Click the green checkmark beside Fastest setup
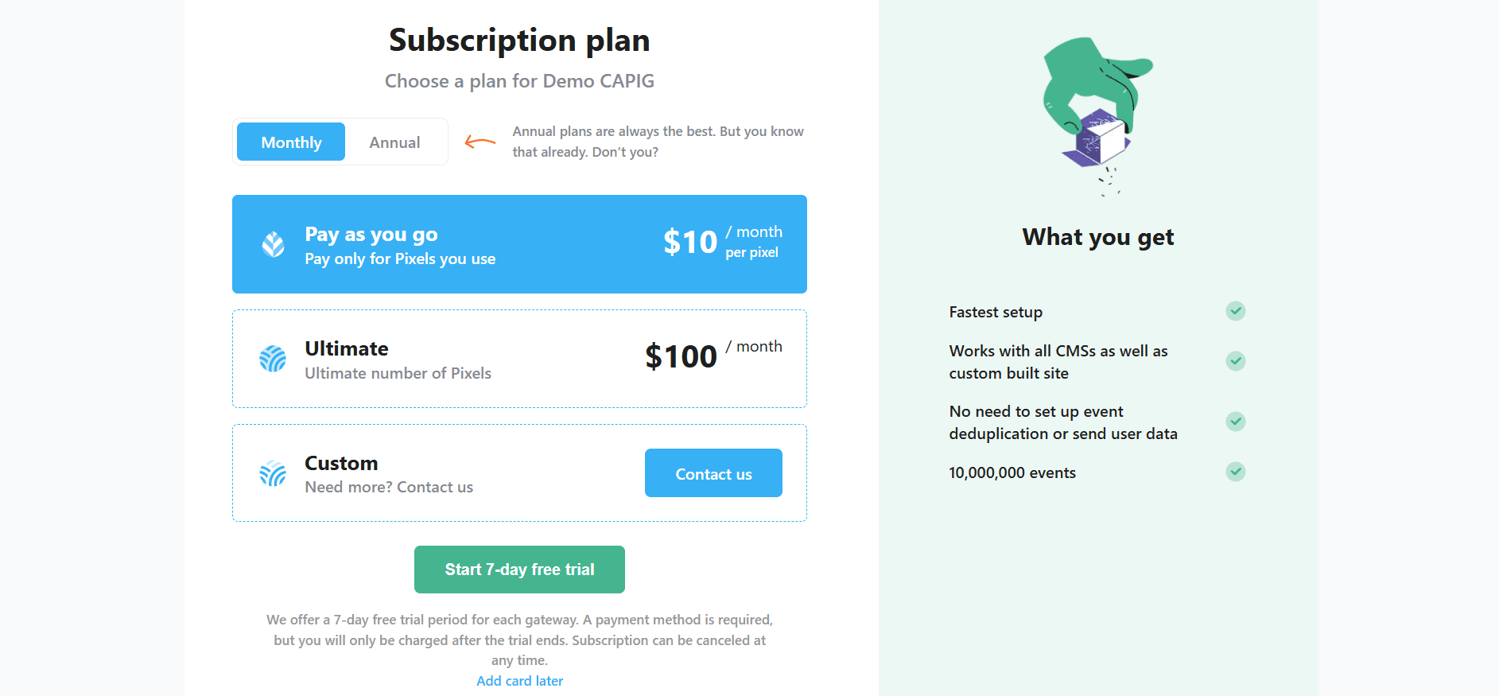1499x696 pixels. pyautogui.click(x=1235, y=311)
